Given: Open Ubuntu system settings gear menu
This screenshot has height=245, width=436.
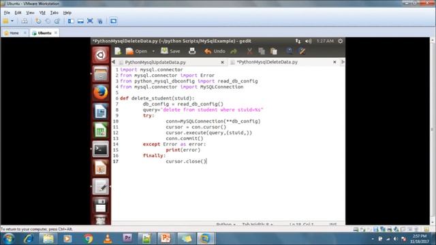Looking at the screenshot, I should click(341, 41).
